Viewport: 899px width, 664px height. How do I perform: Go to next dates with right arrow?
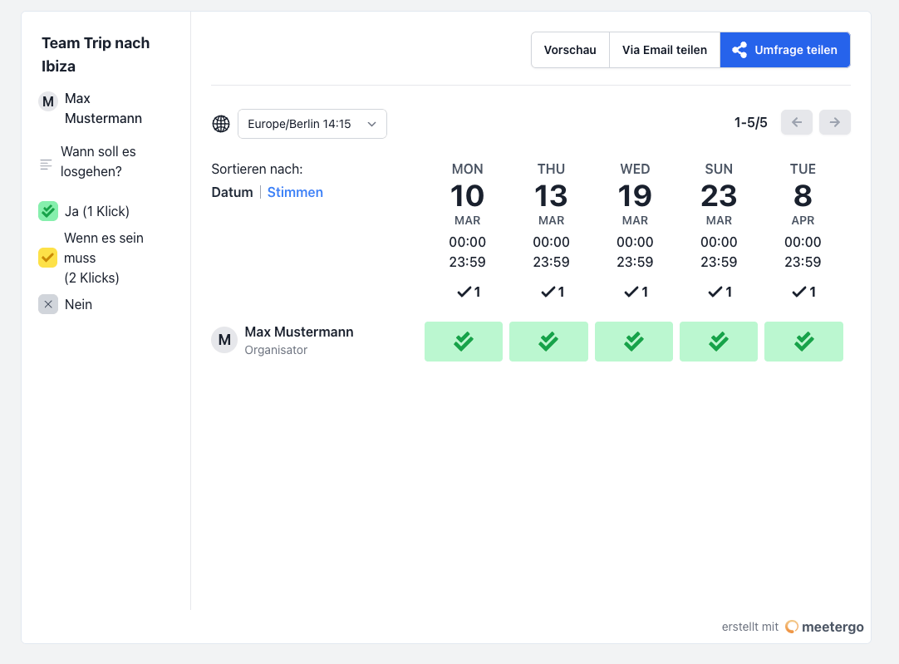(x=835, y=122)
